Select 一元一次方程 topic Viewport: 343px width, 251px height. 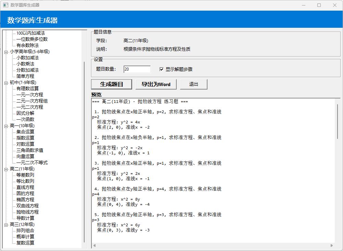pyautogui.click(x=30, y=95)
